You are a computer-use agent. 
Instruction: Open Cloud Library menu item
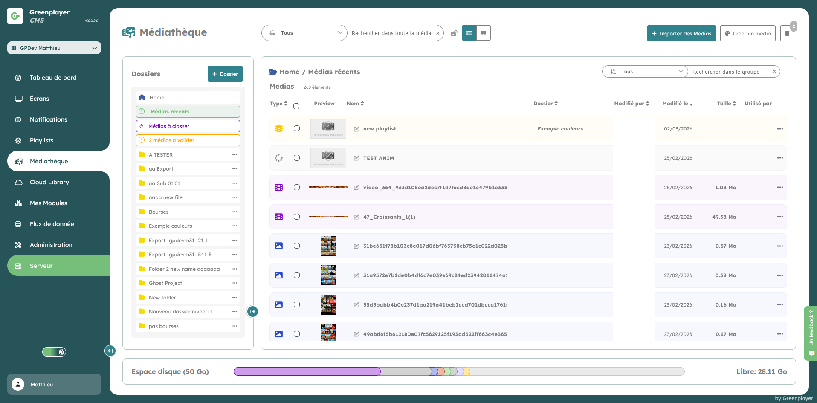(x=49, y=182)
